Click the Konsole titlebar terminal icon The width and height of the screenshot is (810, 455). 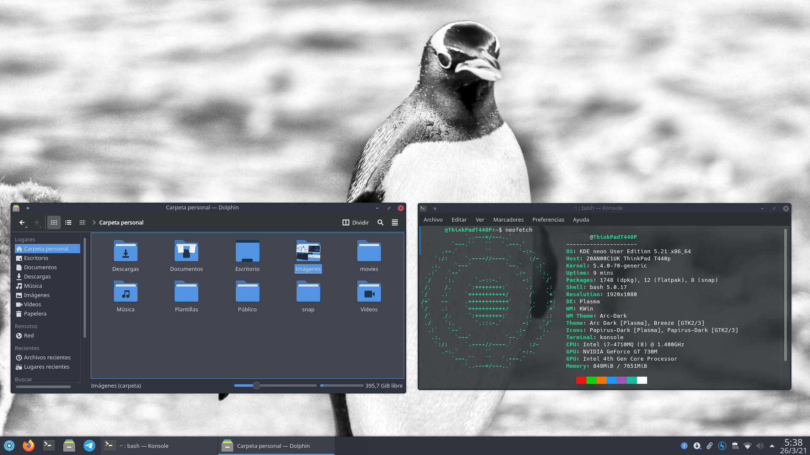point(423,208)
